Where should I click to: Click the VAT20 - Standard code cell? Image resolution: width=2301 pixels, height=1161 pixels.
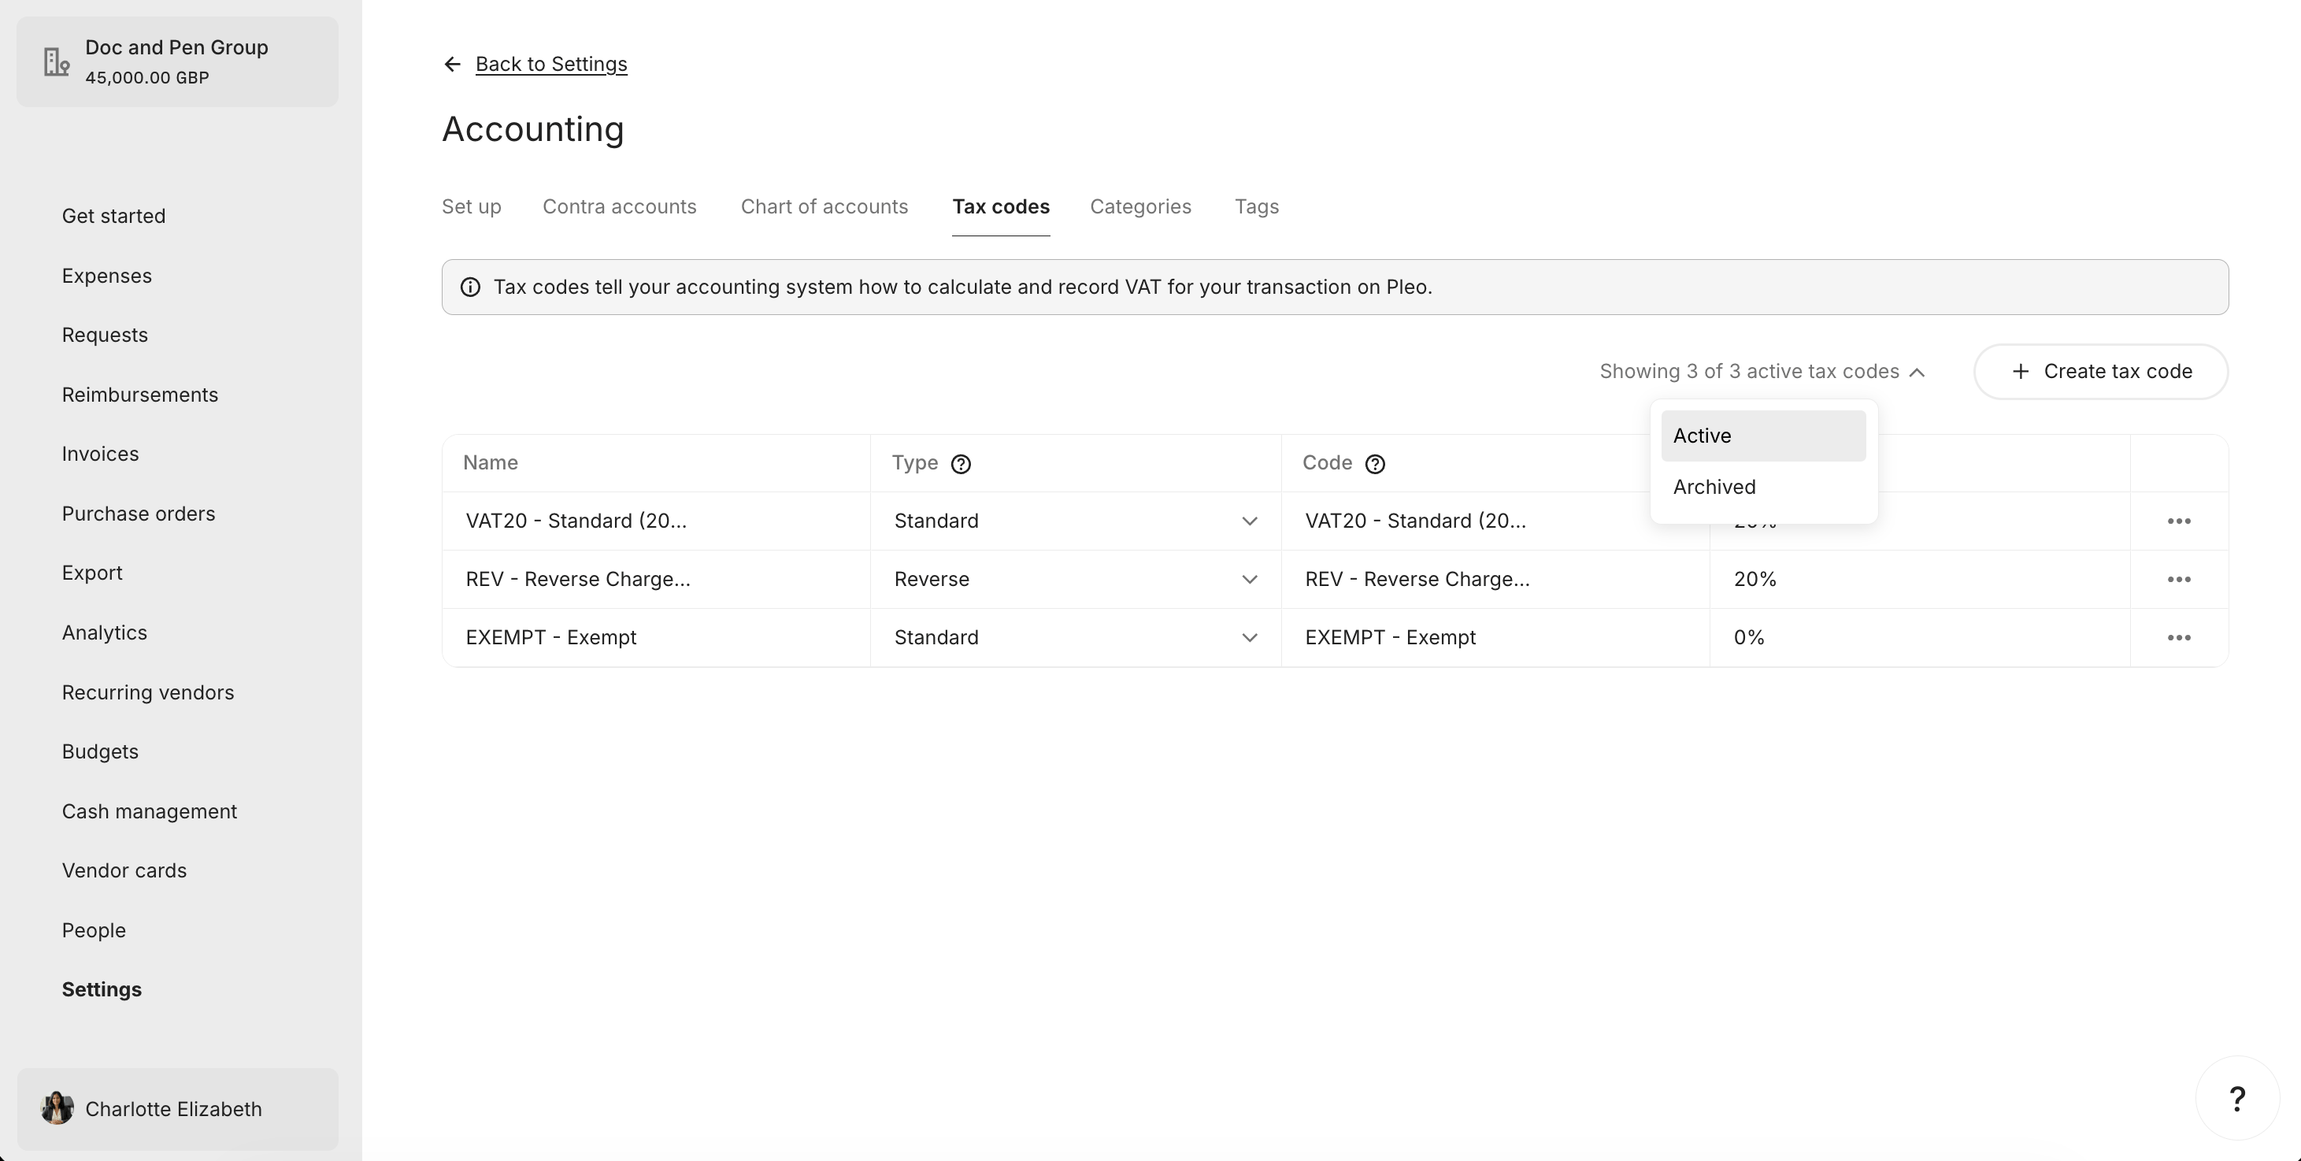tap(1495, 521)
